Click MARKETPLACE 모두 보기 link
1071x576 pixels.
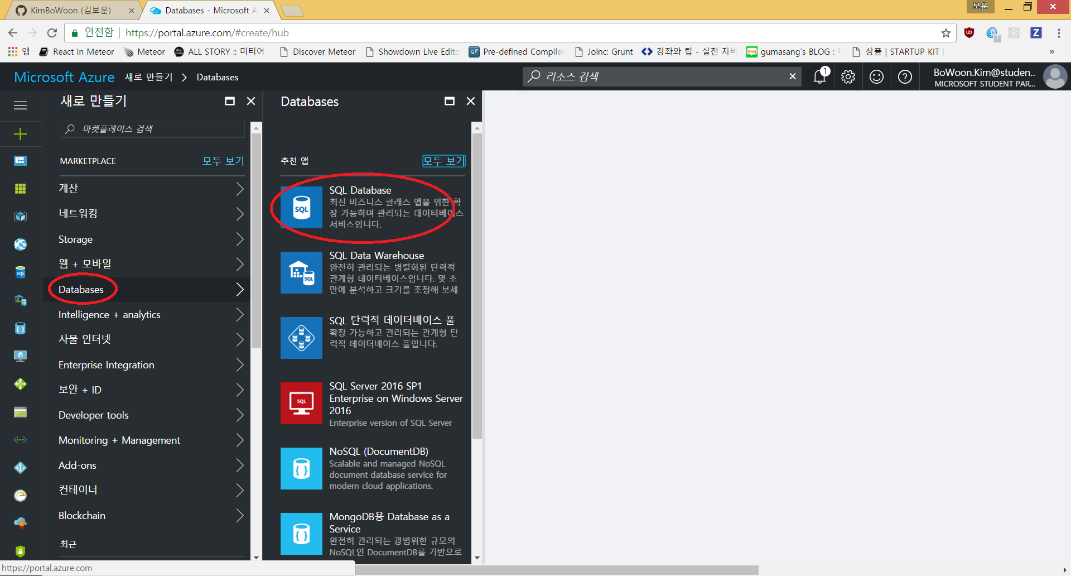(223, 161)
